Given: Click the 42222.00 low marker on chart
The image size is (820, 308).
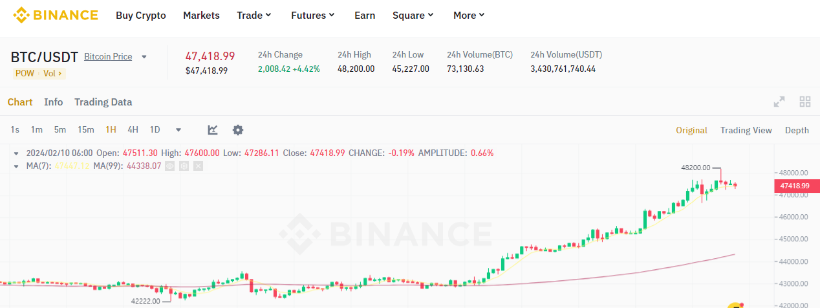Looking at the screenshot, I should pyautogui.click(x=145, y=301).
